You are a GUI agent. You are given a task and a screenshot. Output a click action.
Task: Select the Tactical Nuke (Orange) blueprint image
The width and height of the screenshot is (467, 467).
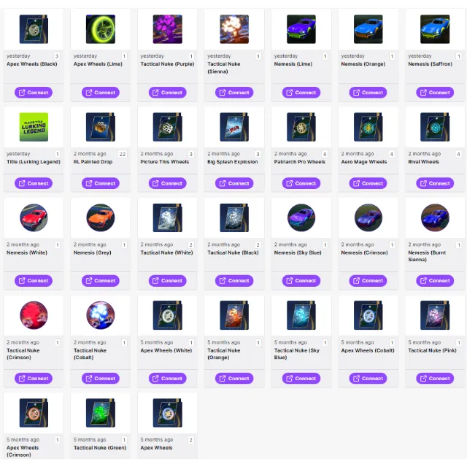point(234,315)
